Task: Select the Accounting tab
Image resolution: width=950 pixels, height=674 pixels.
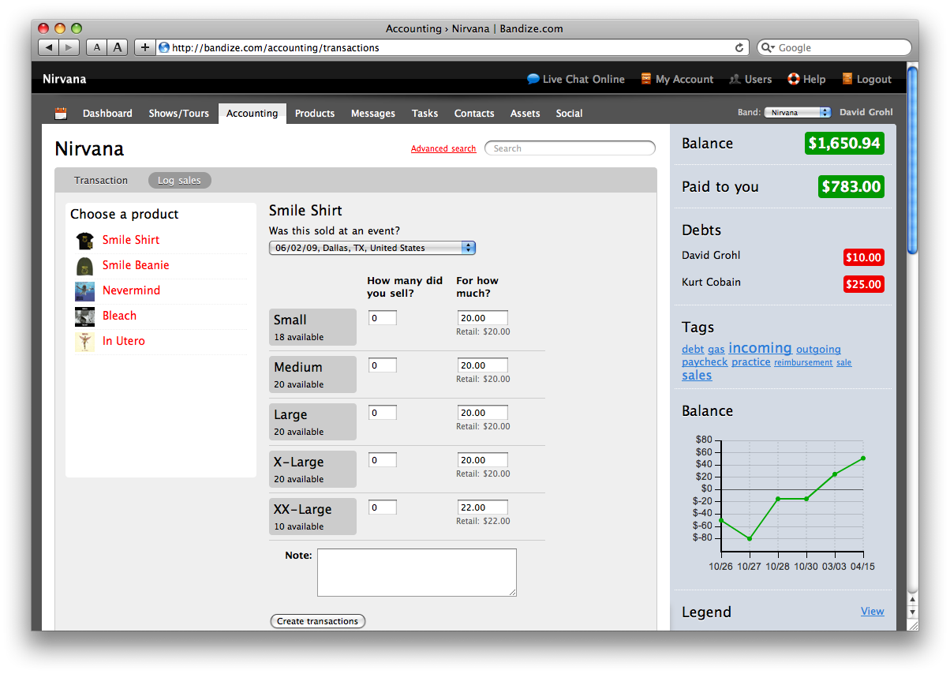Action: click(x=252, y=114)
